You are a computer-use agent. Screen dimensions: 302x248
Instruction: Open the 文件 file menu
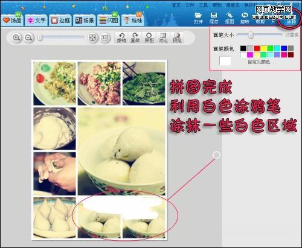(190, 5)
